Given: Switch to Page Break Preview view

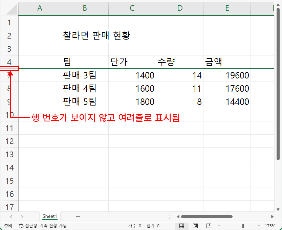Looking at the screenshot, I should (x=209, y=226).
